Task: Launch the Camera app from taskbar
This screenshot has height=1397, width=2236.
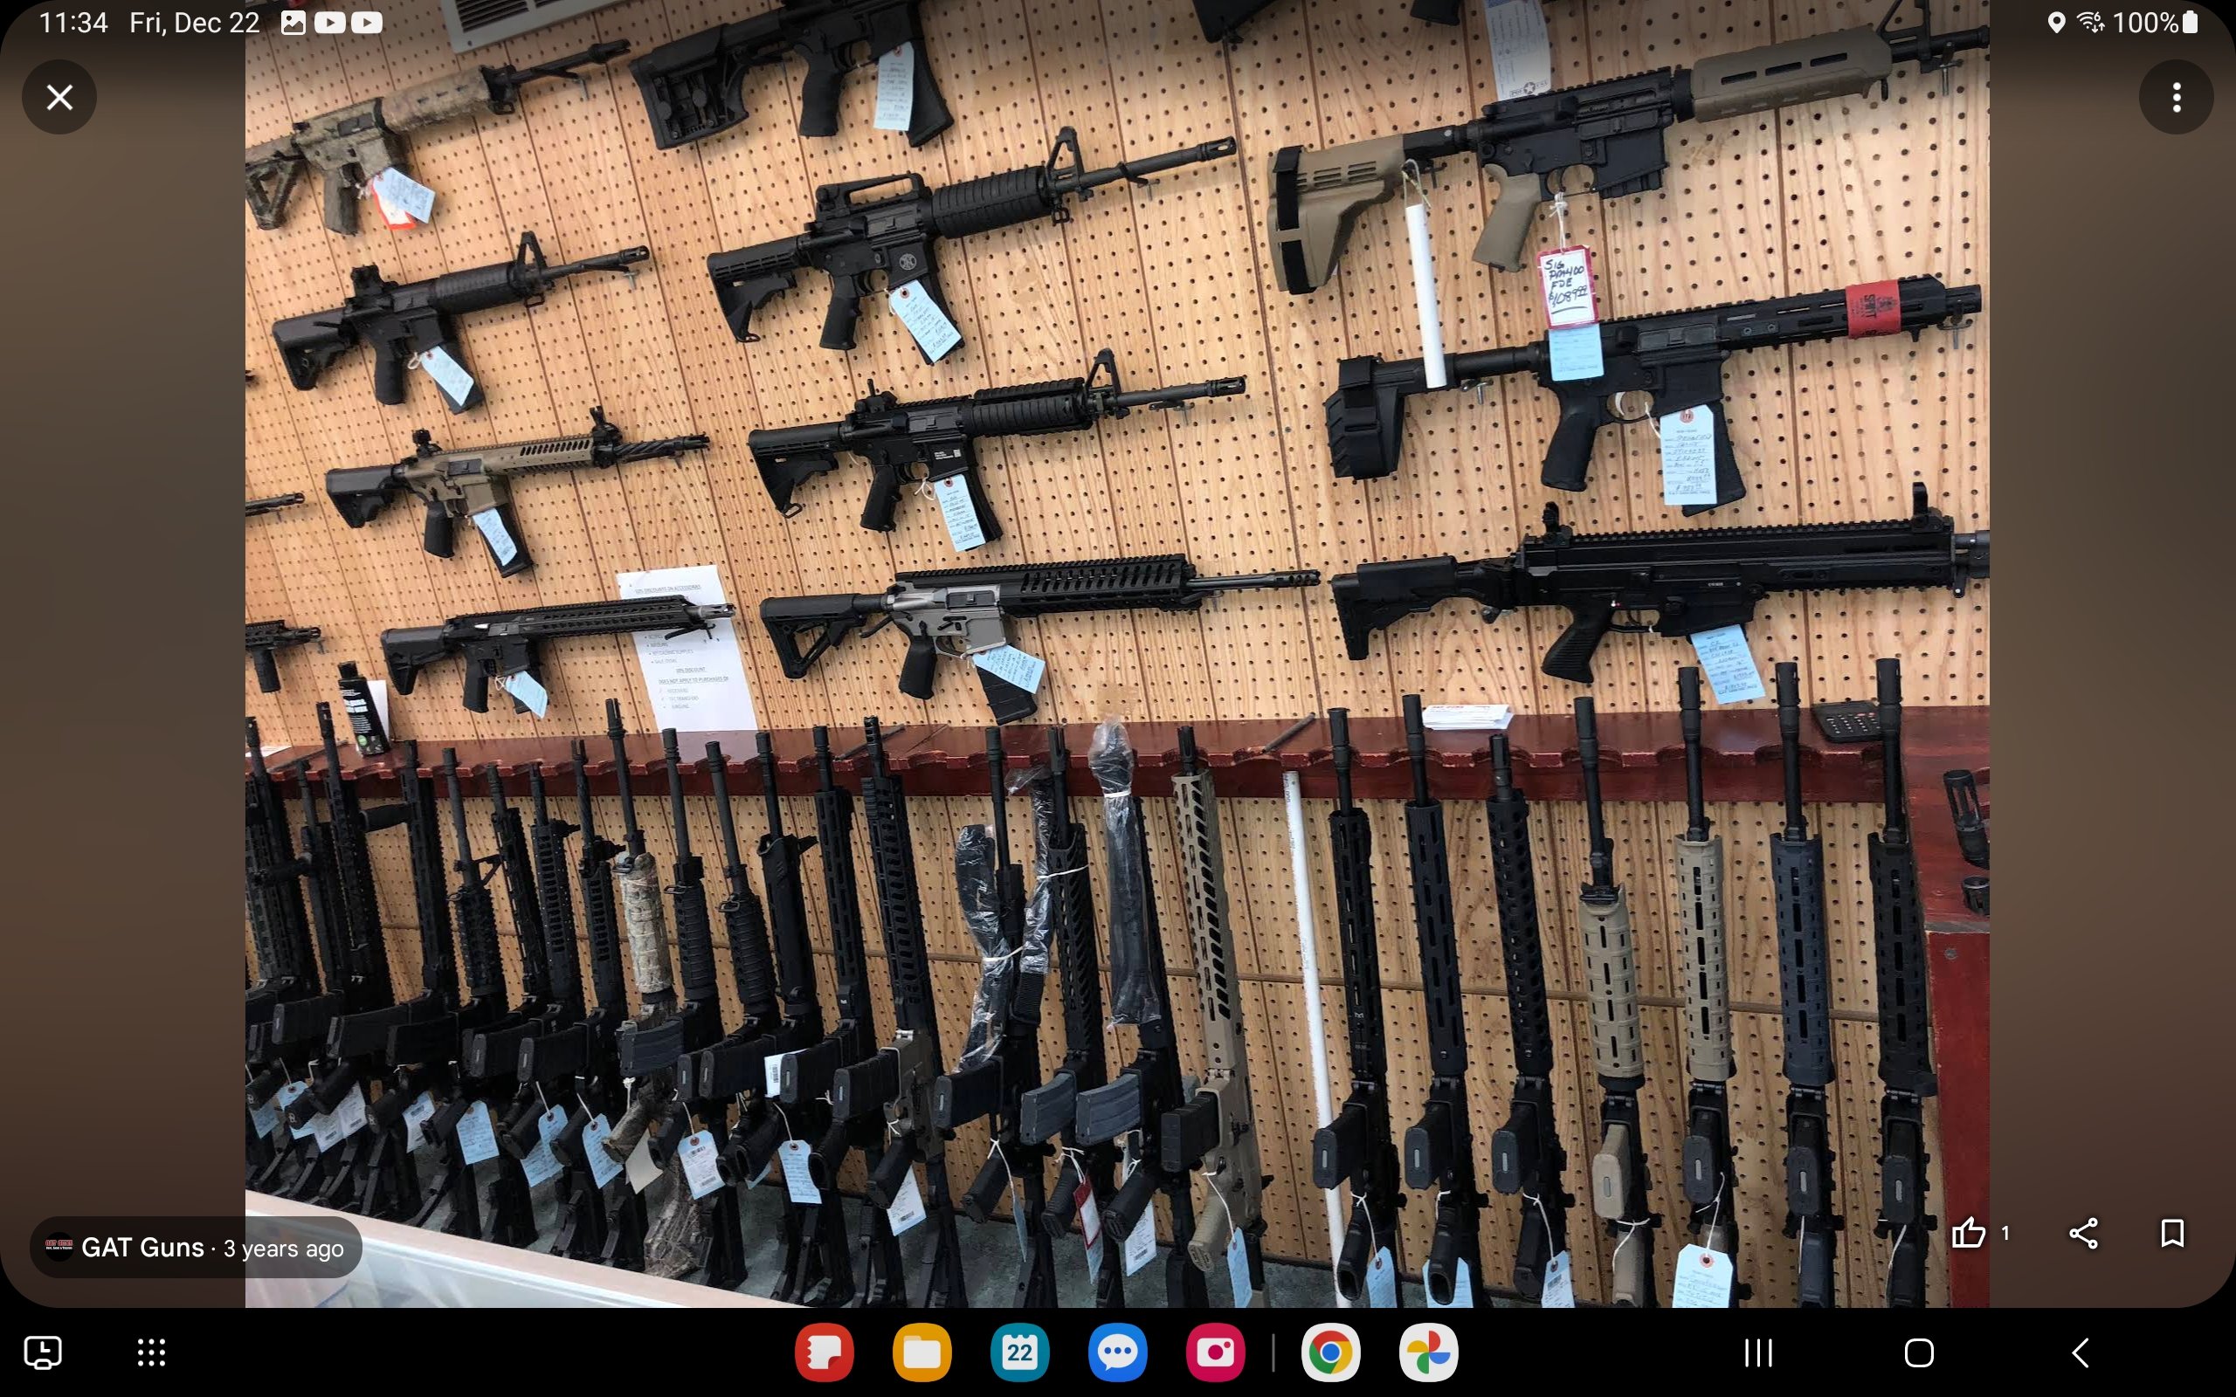Action: 1215,1353
